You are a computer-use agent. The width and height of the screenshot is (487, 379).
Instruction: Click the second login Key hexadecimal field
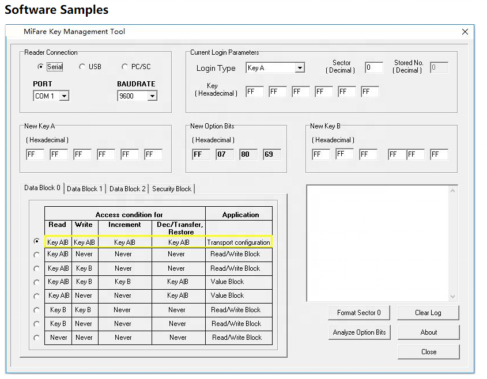point(278,92)
